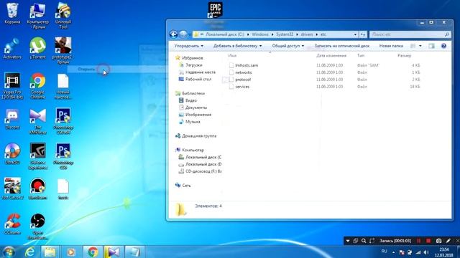This screenshot has height=258, width=460.
Task: Take screenshot with recorder camera icon
Action: [438, 241]
